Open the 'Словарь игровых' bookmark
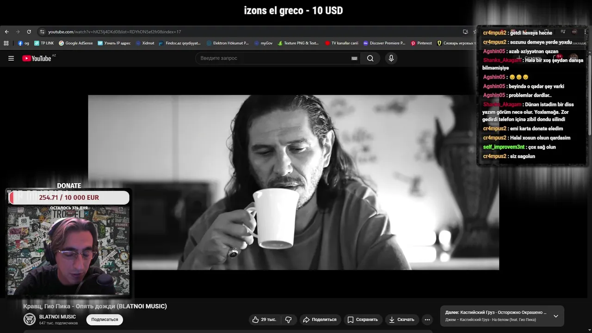The width and height of the screenshot is (592, 333). [x=456, y=43]
